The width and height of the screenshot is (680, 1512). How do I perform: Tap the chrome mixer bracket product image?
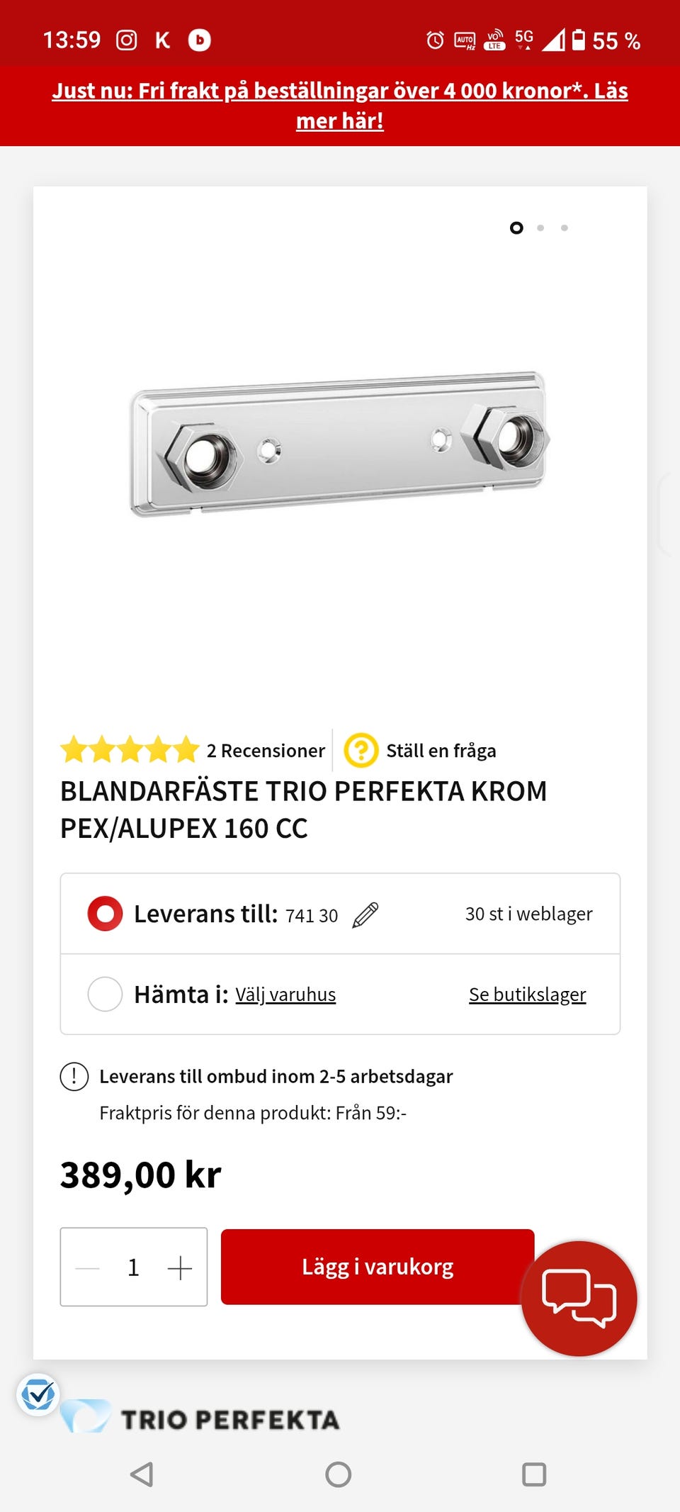click(x=339, y=444)
